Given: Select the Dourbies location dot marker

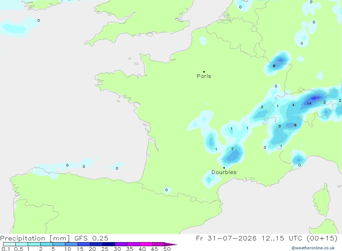Looking at the screenshot, I should pos(224,168).
